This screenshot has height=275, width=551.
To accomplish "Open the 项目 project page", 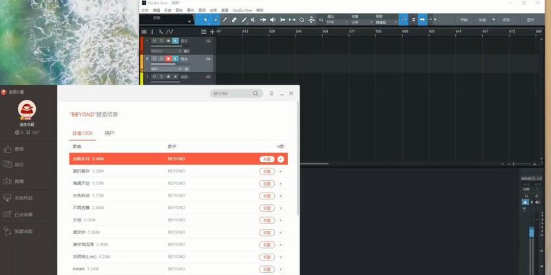I will 506,20.
